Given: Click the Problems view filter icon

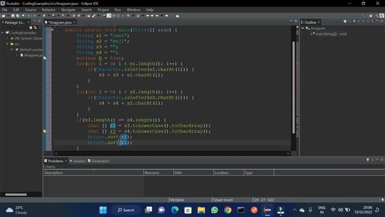Looking at the screenshot, I should tap(368, 160).
